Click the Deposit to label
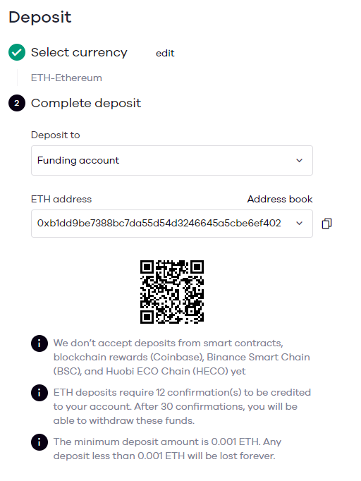The width and height of the screenshot is (361, 481). (x=56, y=135)
